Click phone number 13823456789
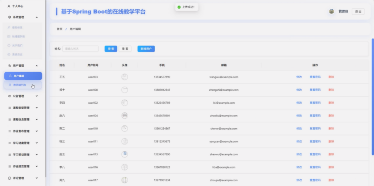This screenshot has height=186, width=374. click(162, 102)
